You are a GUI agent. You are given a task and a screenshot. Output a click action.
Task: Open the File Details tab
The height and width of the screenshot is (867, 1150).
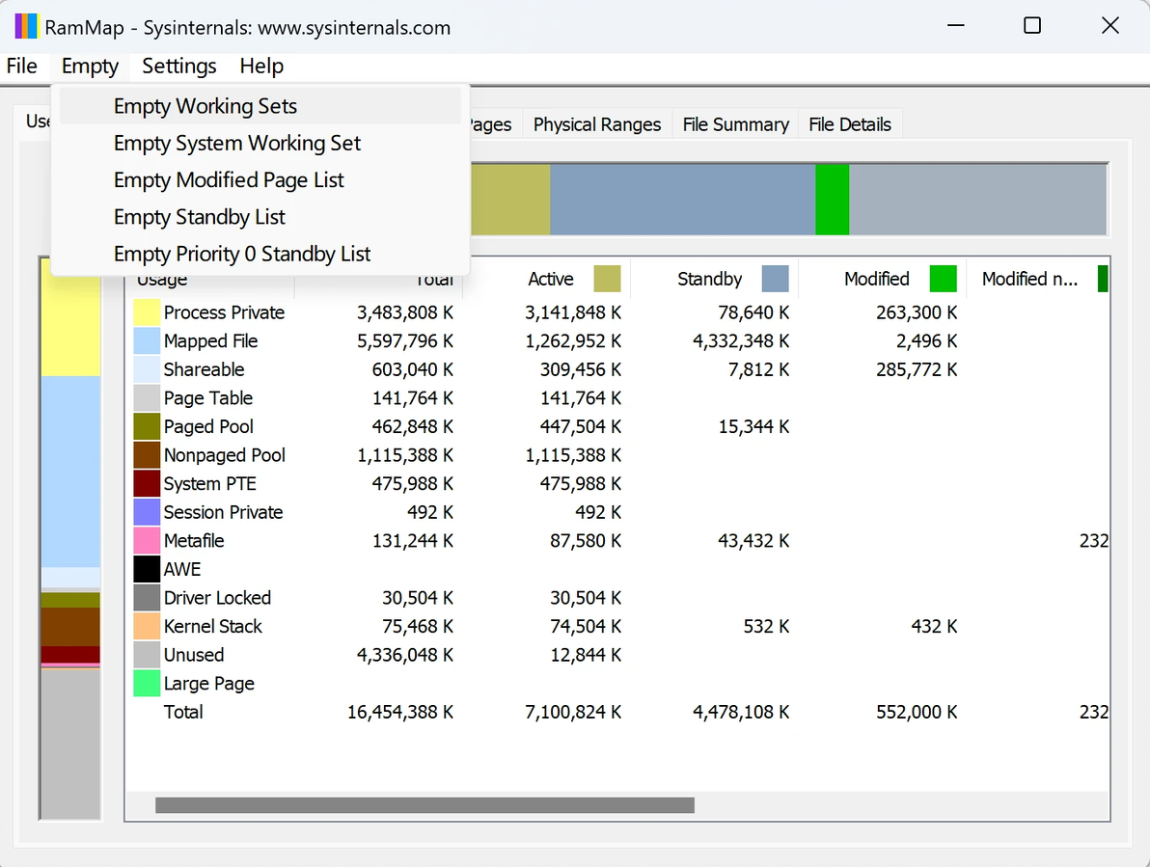850,124
